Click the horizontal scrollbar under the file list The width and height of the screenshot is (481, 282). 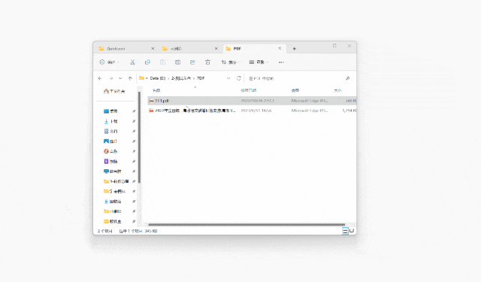click(x=247, y=225)
